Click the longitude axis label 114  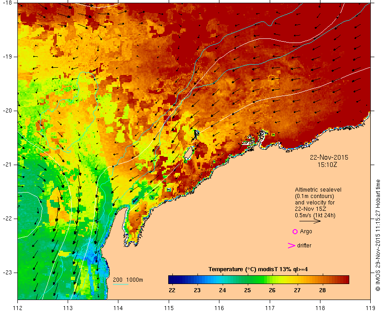click(118, 308)
